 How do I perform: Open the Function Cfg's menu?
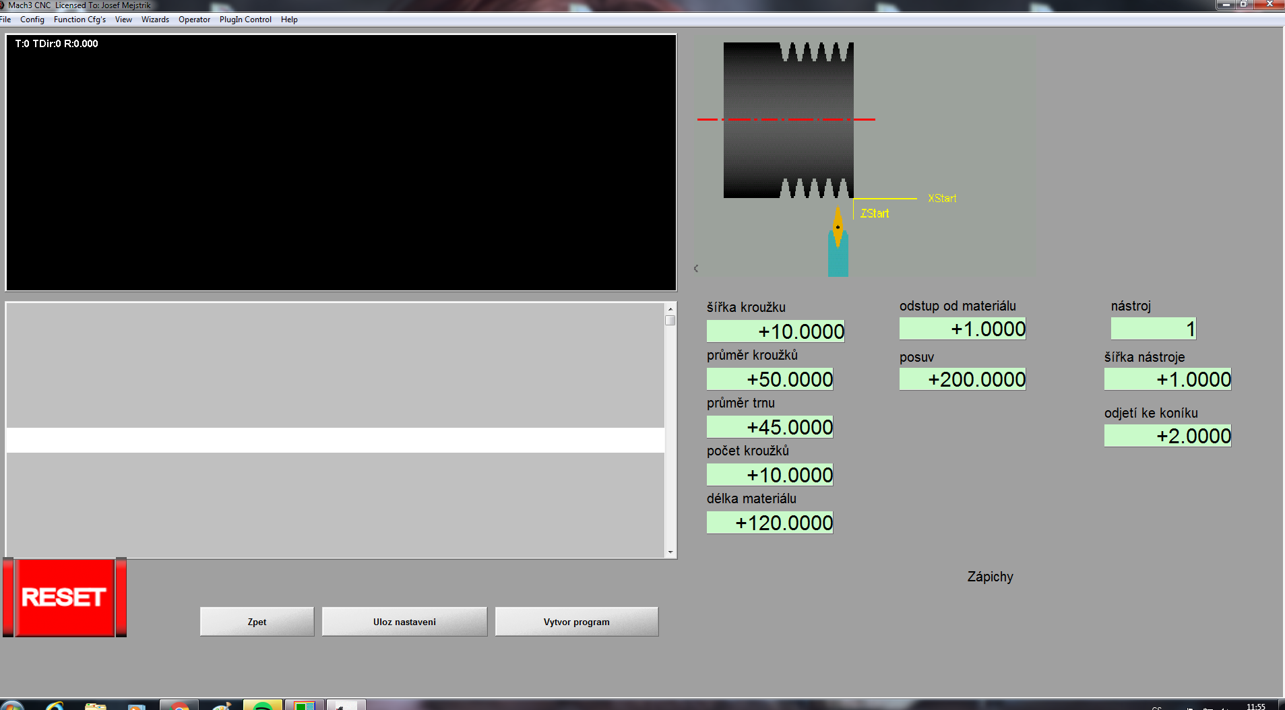pyautogui.click(x=80, y=20)
